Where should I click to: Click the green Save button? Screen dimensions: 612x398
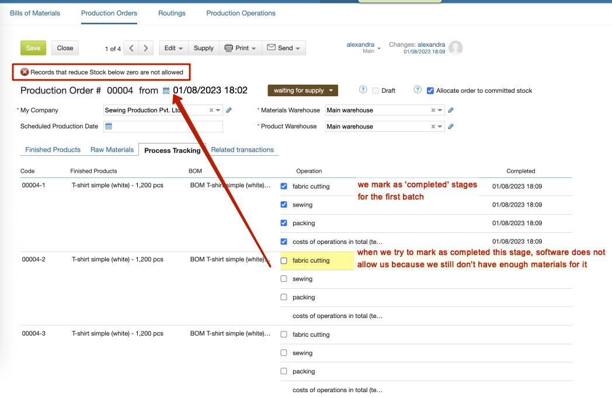point(33,48)
